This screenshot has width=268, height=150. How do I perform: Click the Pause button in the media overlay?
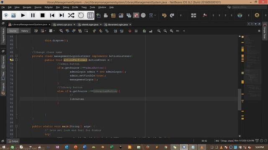coord(33,15)
